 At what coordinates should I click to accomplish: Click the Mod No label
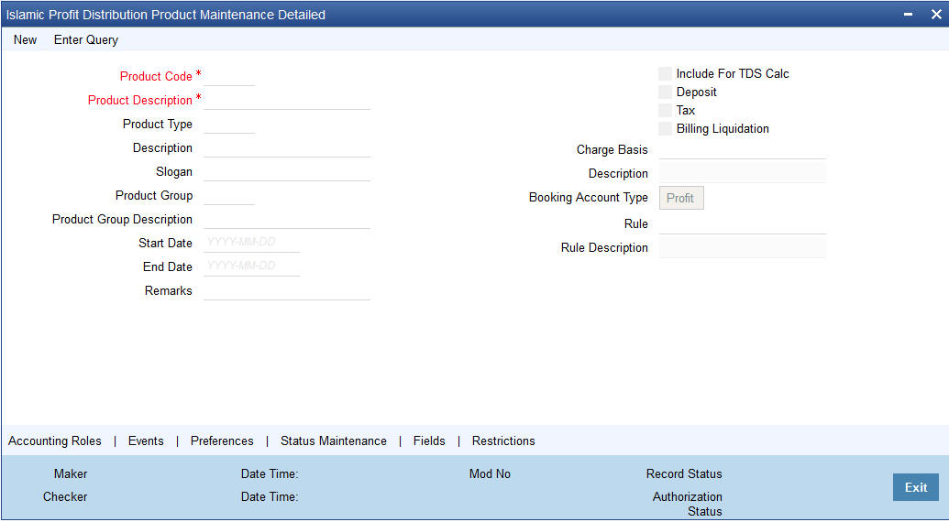[x=490, y=474]
